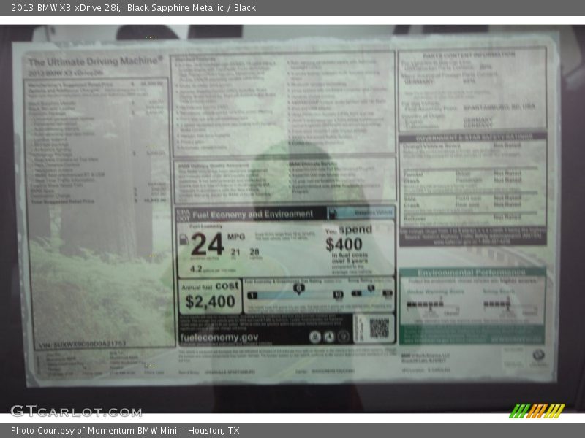Image resolution: width=585 pixels, height=438 pixels.
Task: Click the VIN number line on the sticker
Action: [83, 345]
